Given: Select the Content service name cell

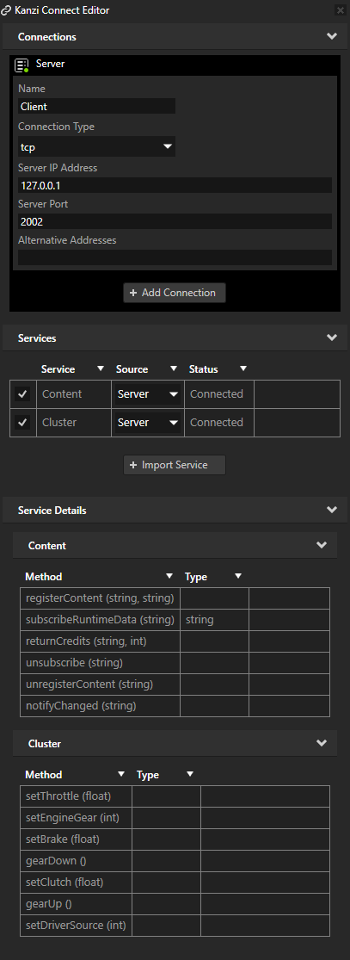Looking at the screenshot, I should [74, 394].
